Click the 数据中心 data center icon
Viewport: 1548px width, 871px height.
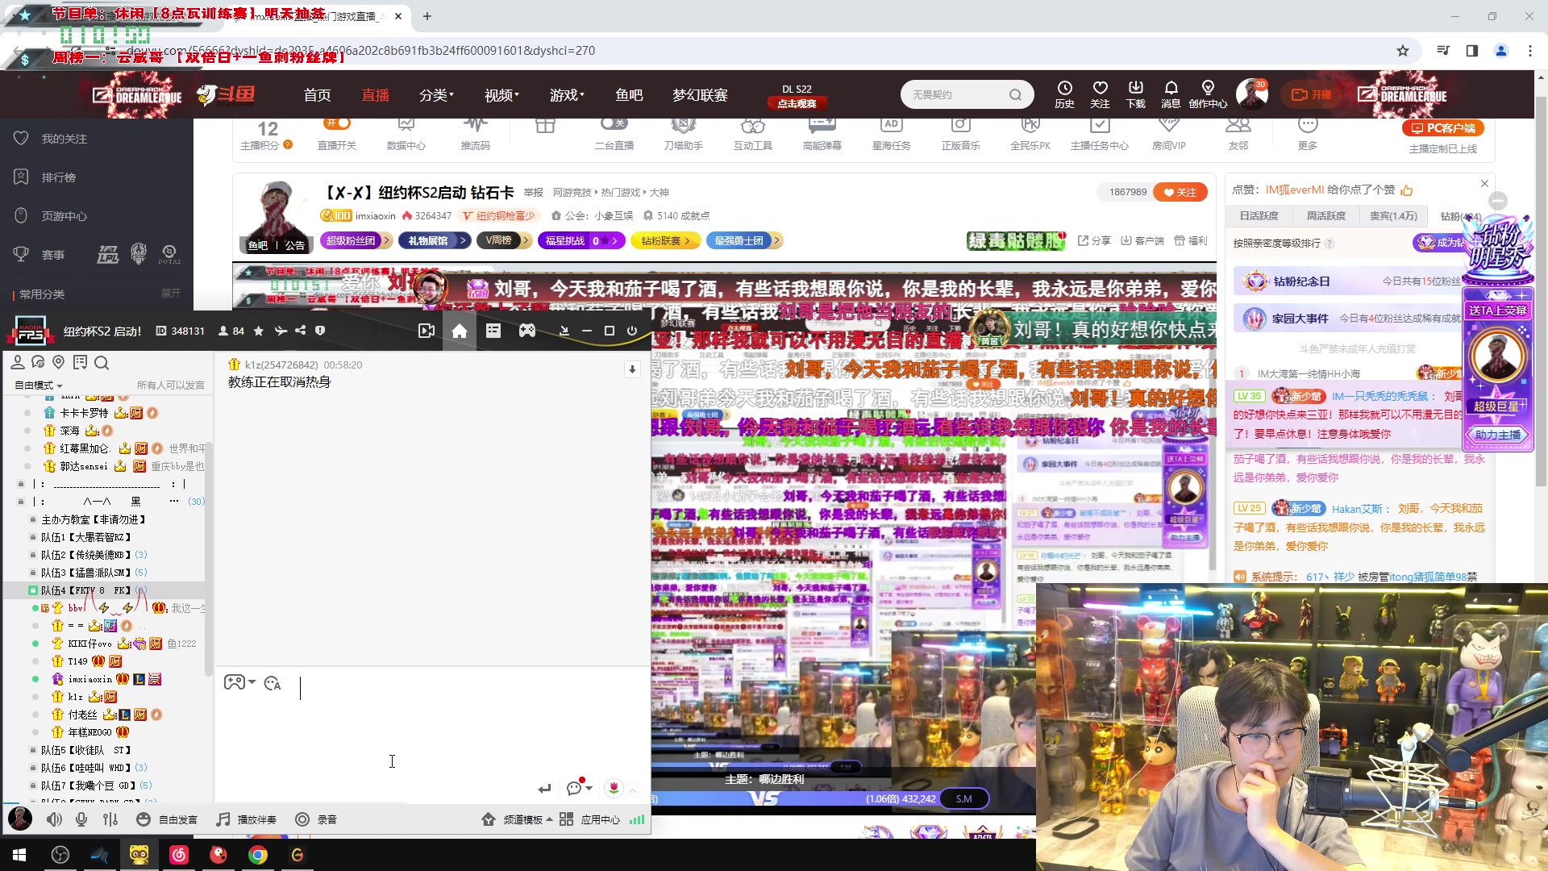pyautogui.click(x=406, y=133)
